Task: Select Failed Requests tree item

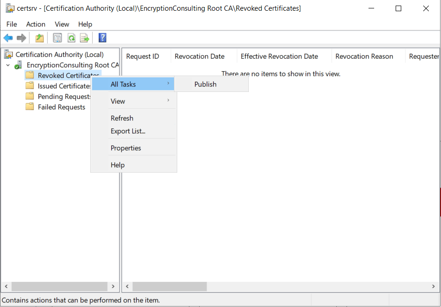Action: [61, 107]
